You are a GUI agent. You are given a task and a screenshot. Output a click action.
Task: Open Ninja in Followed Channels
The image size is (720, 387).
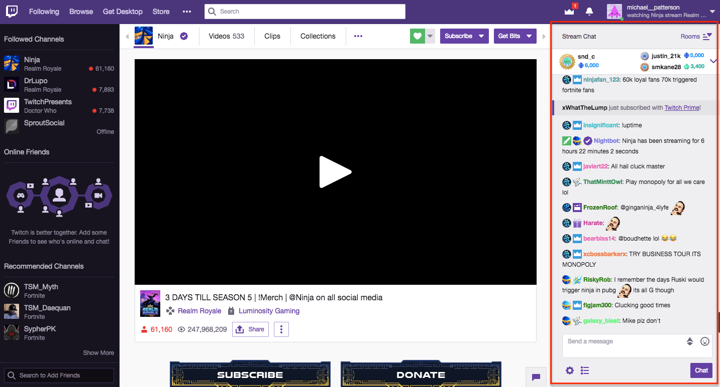[59, 64]
